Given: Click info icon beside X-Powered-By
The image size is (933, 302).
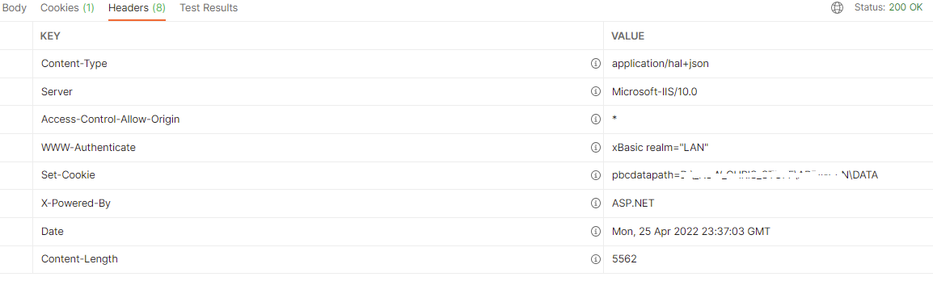Looking at the screenshot, I should coord(595,203).
